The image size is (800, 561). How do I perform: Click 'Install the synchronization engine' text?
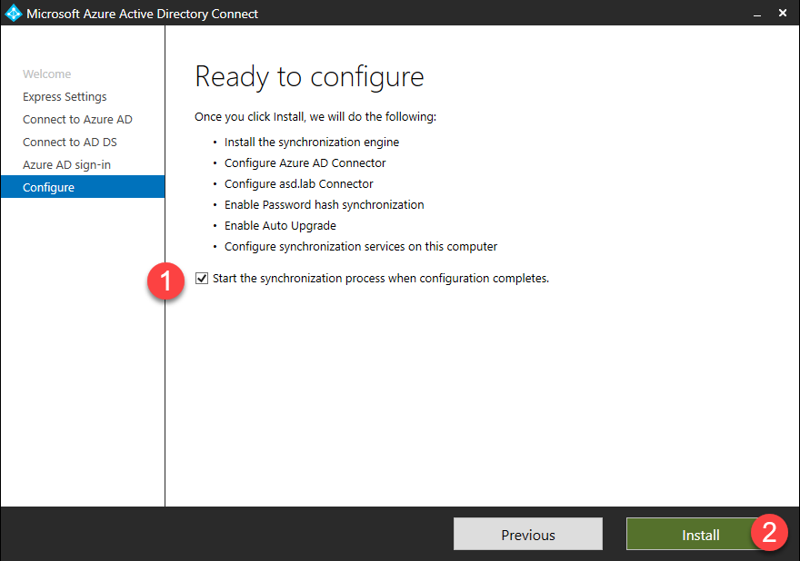click(x=312, y=143)
